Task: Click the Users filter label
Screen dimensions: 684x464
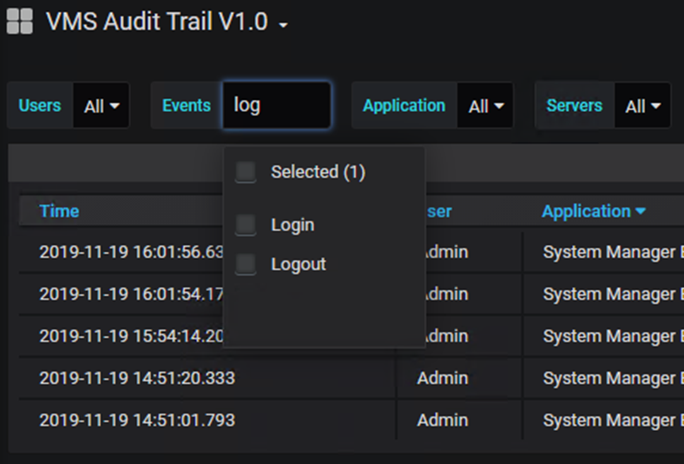Action: [40, 105]
